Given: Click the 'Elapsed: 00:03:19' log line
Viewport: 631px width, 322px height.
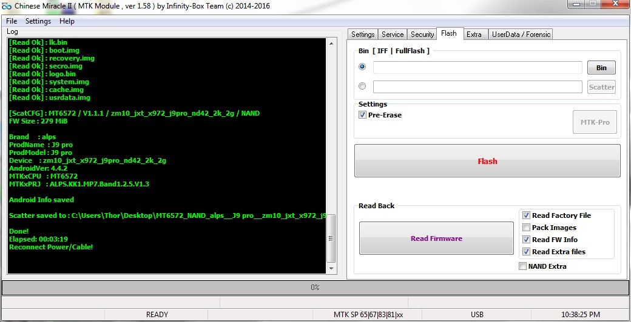Looking at the screenshot, I should pyautogui.click(x=39, y=239).
